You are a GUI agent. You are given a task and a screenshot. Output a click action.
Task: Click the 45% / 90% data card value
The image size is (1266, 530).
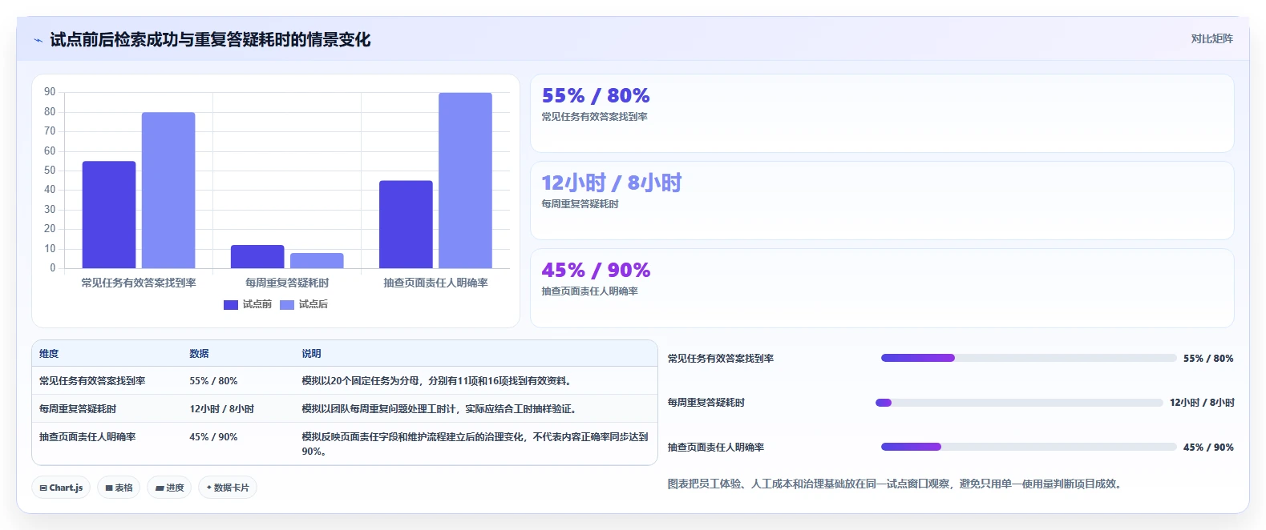[596, 271]
